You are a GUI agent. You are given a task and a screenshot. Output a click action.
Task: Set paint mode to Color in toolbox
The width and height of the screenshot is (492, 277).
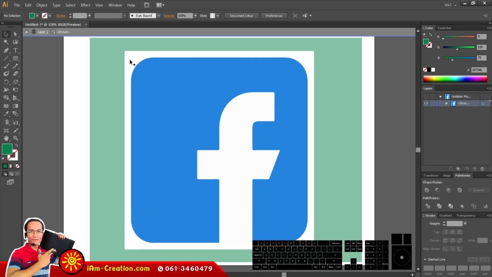point(5,166)
